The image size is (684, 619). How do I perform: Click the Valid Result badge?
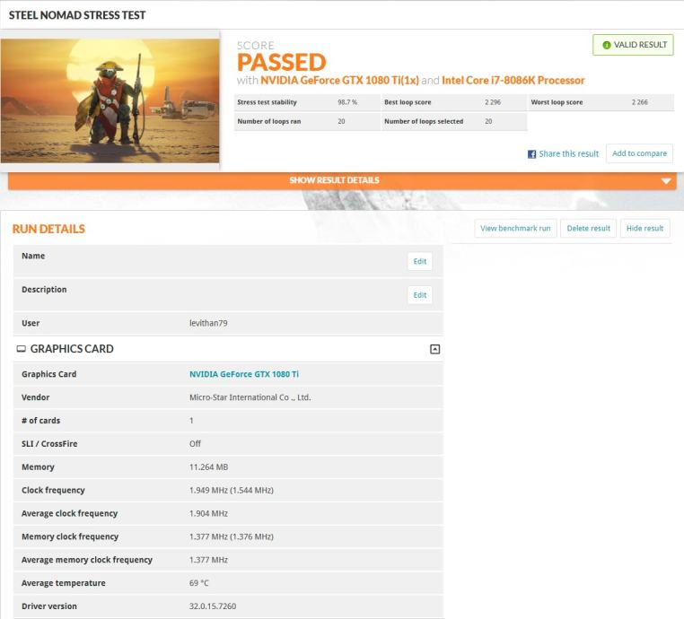click(633, 45)
